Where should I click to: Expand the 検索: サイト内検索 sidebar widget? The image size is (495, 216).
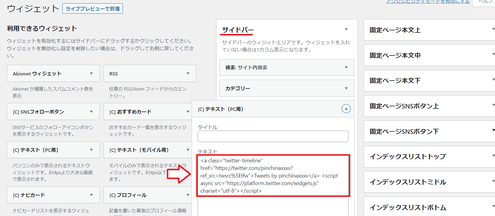[346, 68]
